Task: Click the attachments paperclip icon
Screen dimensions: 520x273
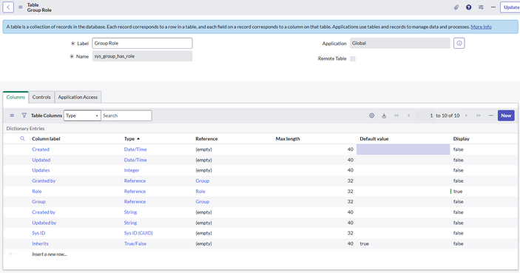Action: pos(456,7)
